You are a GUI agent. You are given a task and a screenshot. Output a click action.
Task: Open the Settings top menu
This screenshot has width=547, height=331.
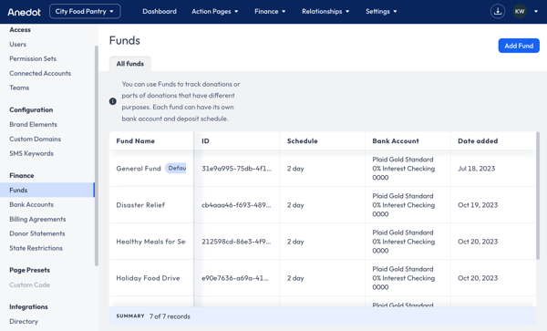click(381, 12)
